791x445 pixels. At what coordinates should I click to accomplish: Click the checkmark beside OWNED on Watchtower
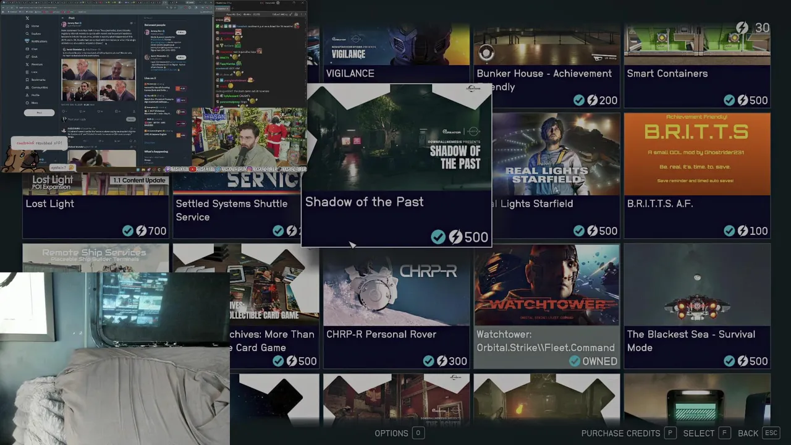point(575,361)
